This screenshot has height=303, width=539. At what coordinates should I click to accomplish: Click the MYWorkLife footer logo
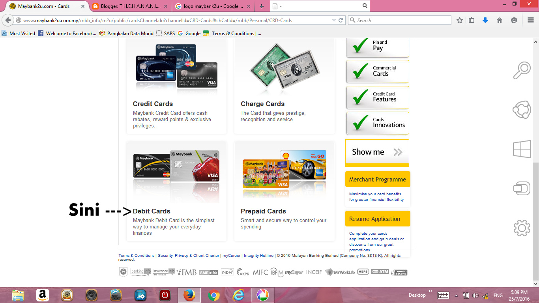coord(340,272)
